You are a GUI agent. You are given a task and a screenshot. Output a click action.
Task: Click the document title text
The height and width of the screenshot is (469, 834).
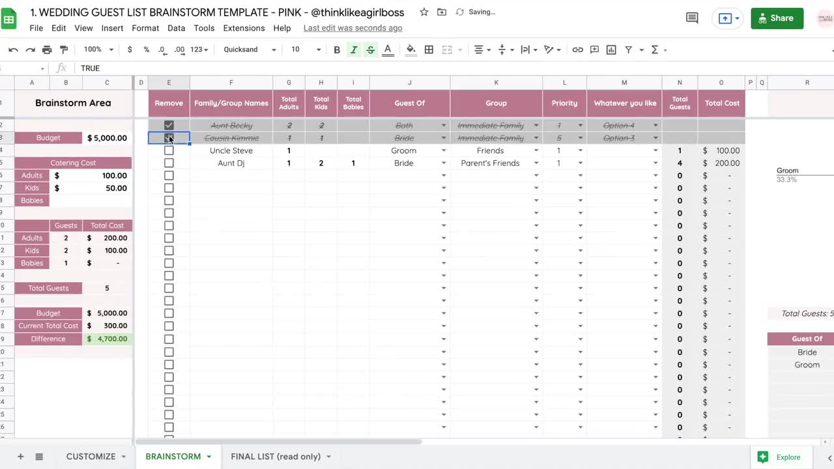[x=217, y=12]
